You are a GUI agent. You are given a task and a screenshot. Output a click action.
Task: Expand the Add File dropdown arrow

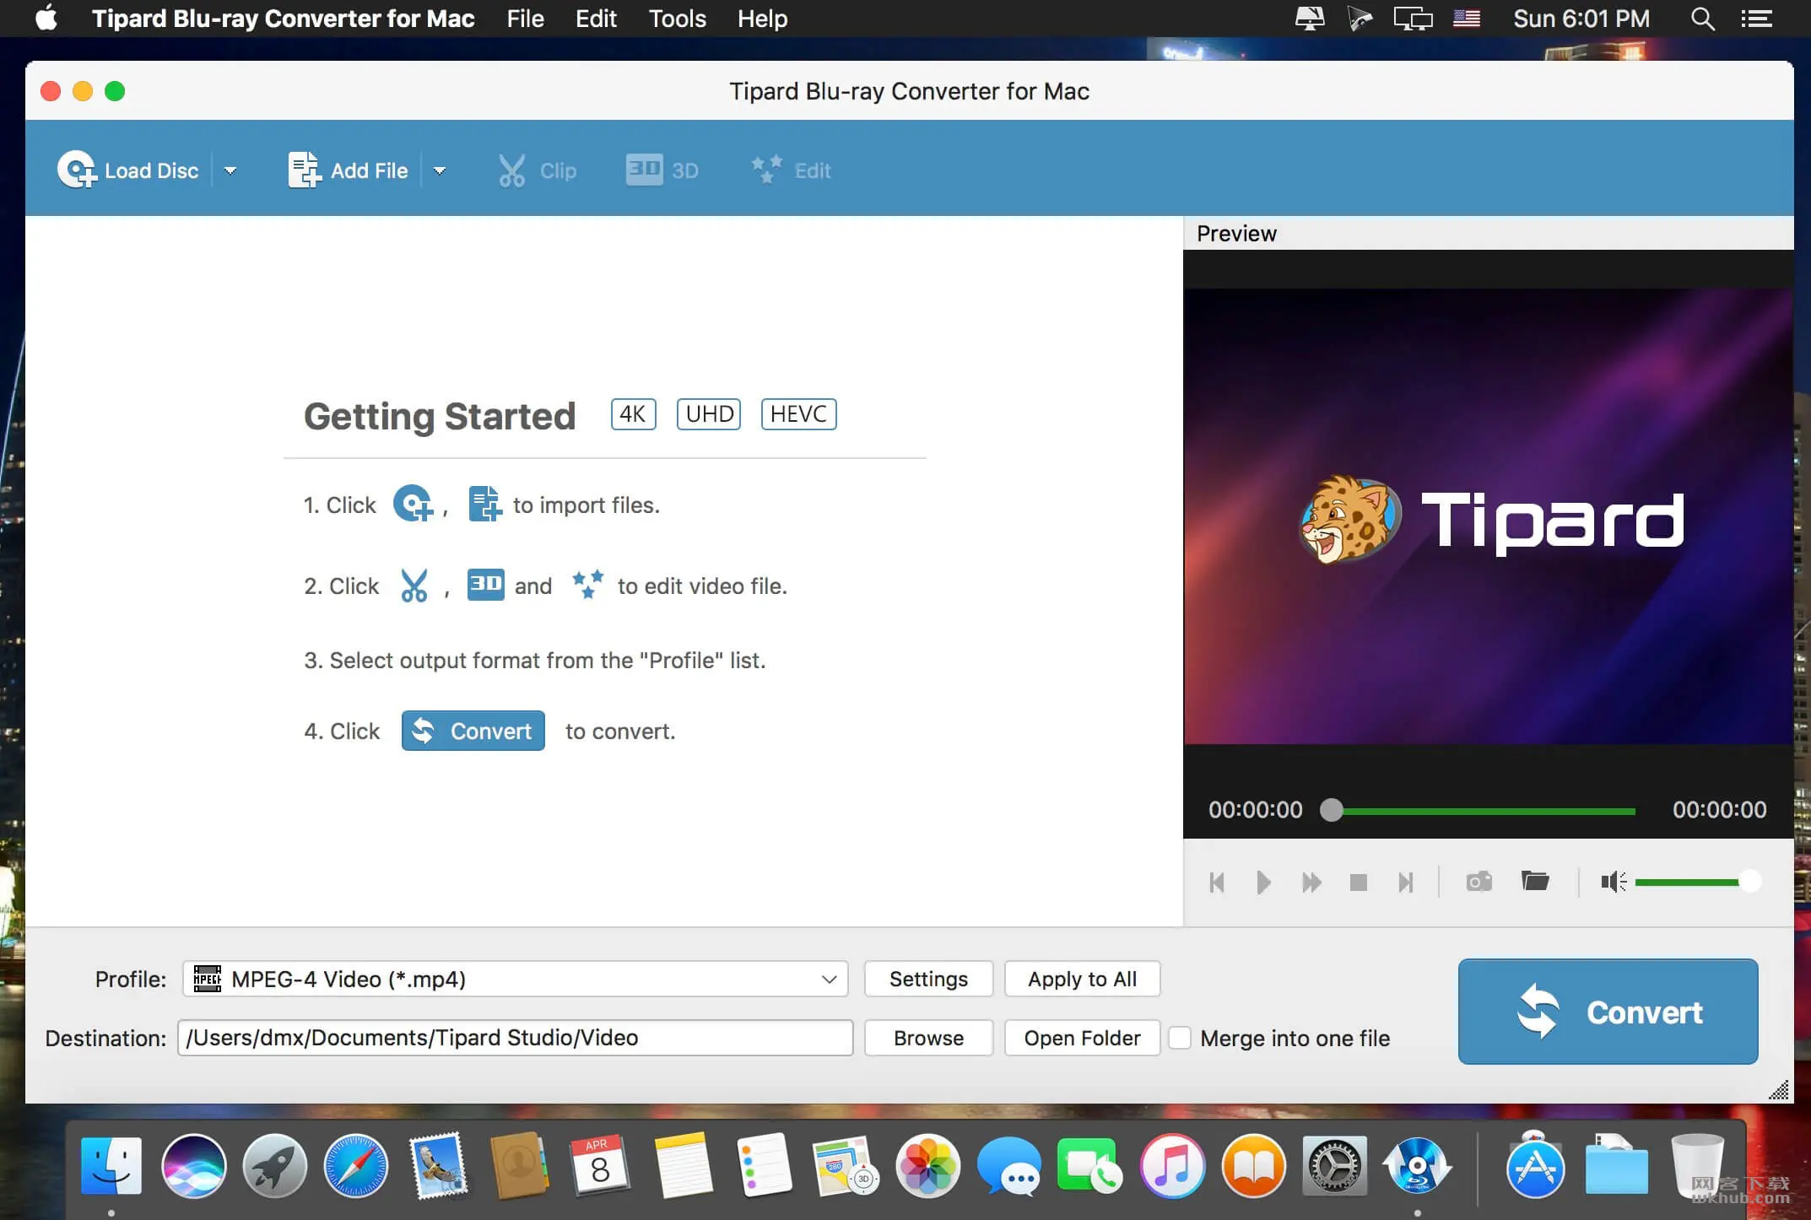tap(440, 170)
